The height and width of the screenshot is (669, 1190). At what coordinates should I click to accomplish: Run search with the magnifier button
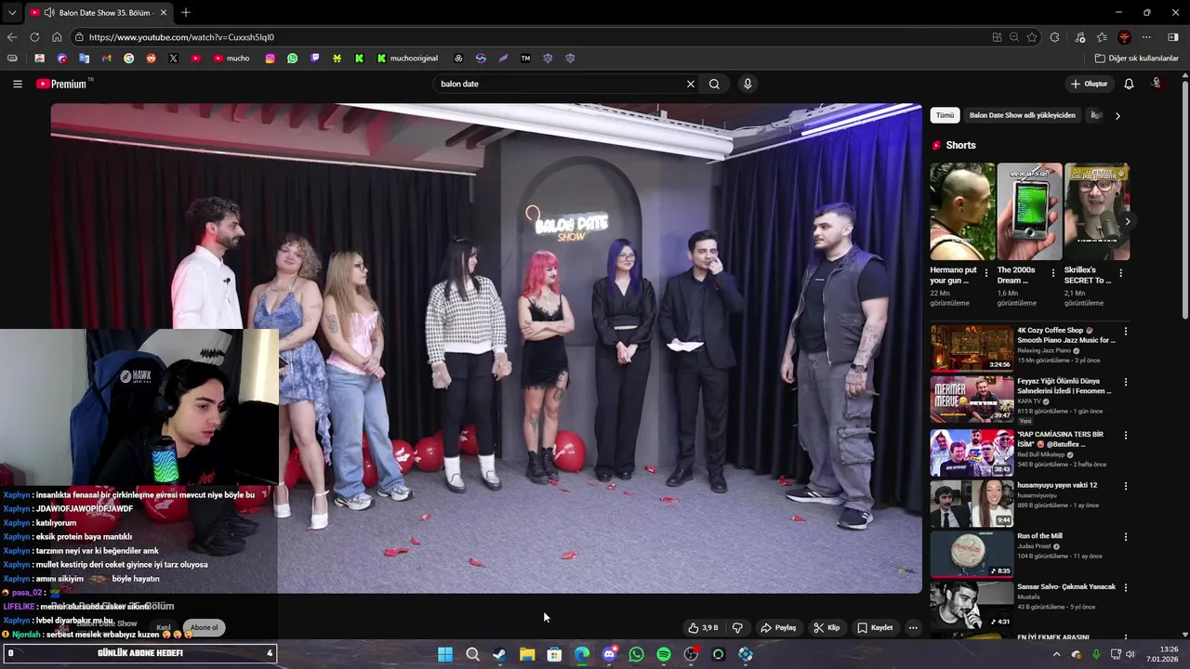click(x=714, y=84)
